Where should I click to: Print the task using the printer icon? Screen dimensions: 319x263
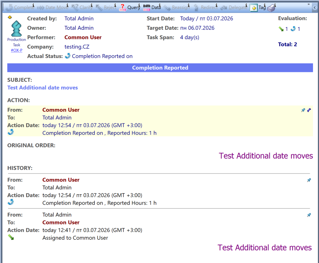tap(272, 8)
